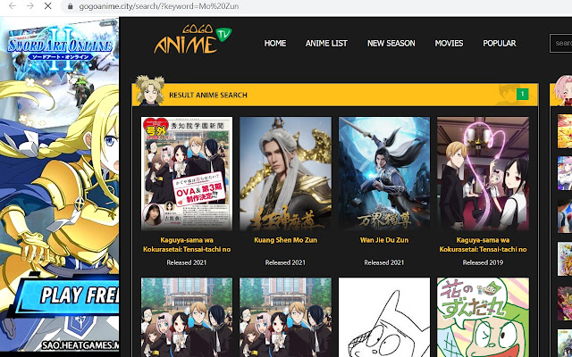Open the Wan Jie Du Zun poster
Viewport: 572px width, 357px height.
click(384, 174)
